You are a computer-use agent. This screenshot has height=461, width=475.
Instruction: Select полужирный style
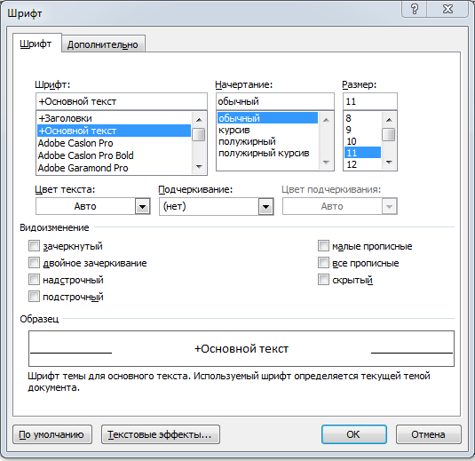tap(267, 141)
